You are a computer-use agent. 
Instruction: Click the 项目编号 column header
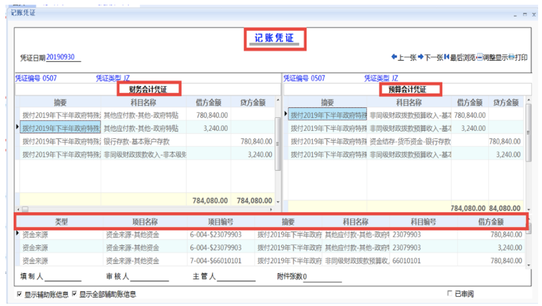click(221, 222)
